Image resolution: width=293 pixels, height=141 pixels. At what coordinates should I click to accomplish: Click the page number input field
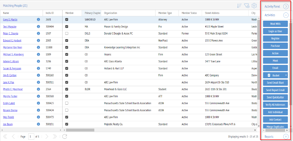click(x=31, y=137)
